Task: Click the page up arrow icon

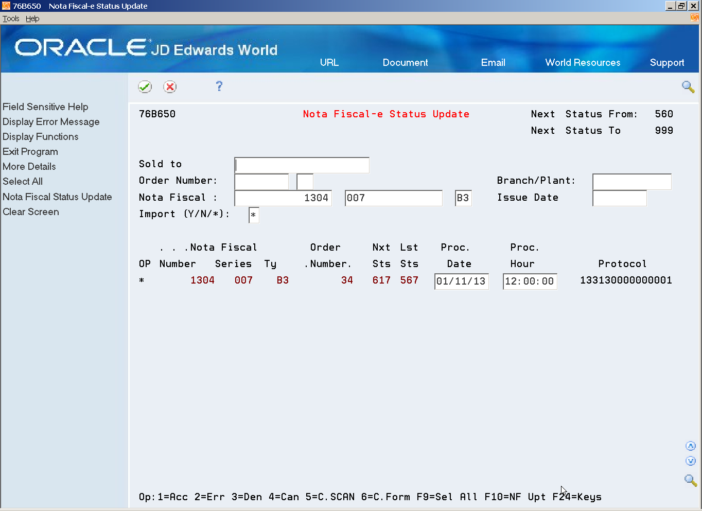Action: coord(691,446)
